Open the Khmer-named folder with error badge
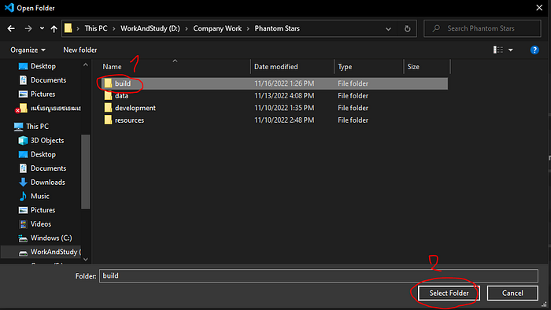 coord(49,108)
